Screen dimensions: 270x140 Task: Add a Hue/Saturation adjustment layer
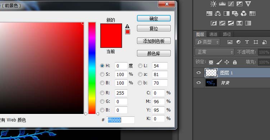(x=209, y=13)
